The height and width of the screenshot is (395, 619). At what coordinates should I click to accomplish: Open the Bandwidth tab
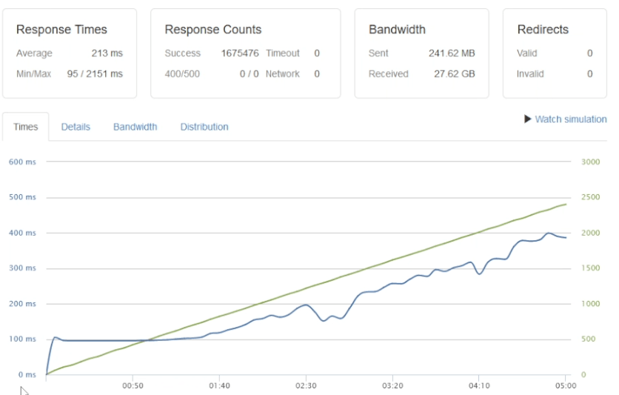coord(135,127)
